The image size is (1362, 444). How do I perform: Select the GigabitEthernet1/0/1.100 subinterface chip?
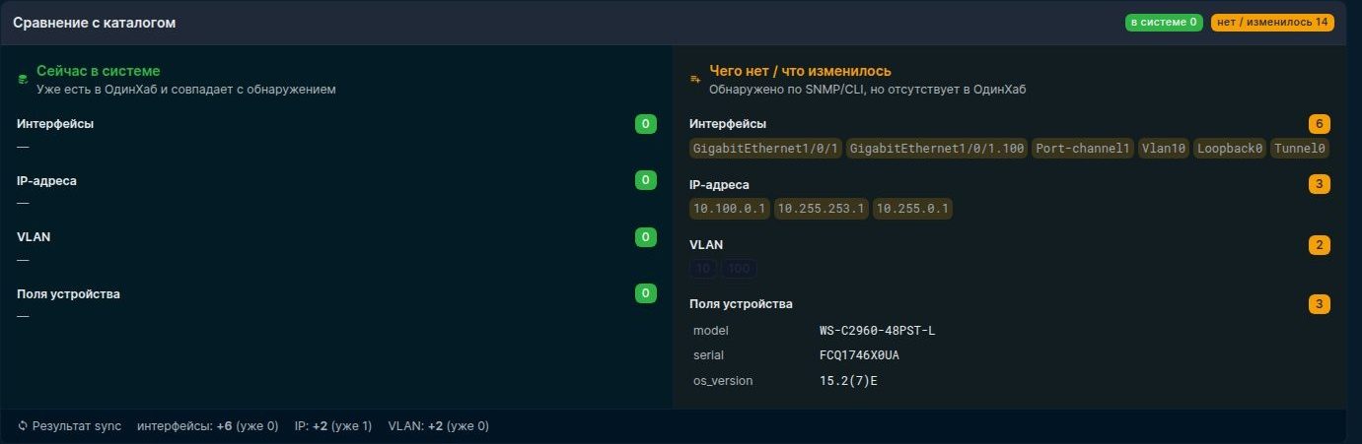pyautogui.click(x=937, y=149)
